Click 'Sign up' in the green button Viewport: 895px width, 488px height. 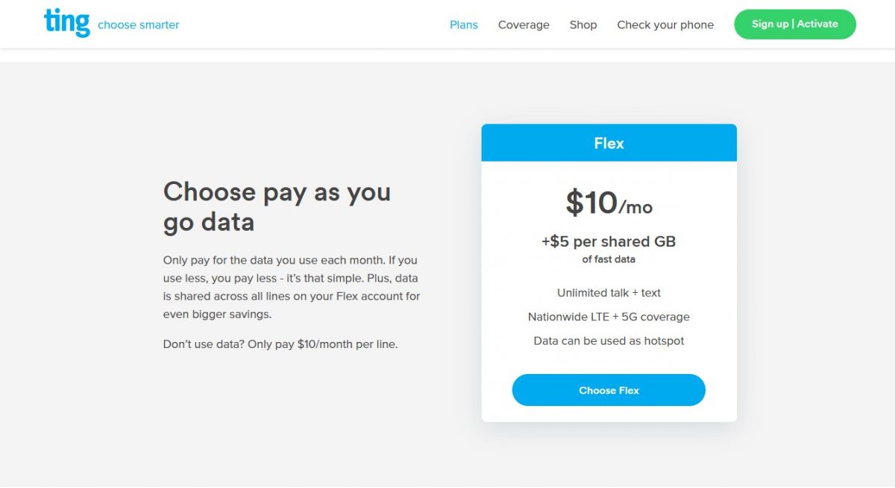[770, 24]
